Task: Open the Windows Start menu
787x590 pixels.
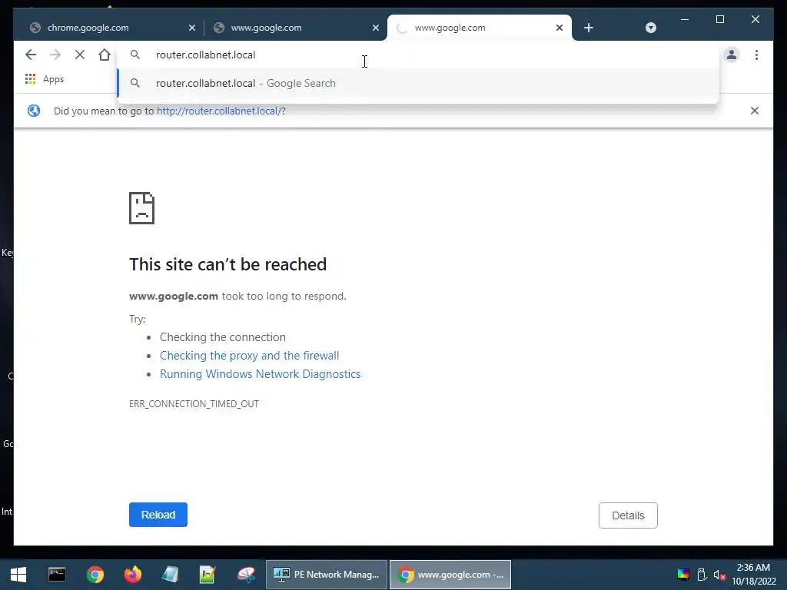Action: click(18, 575)
